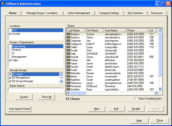
Task: Uncheck the Sales group checkbox
Action: tap(10, 60)
